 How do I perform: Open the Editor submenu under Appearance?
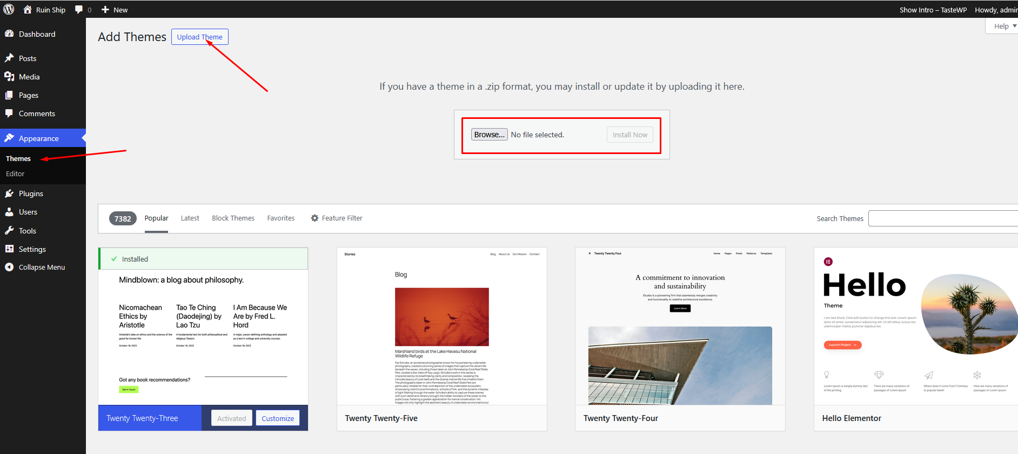click(15, 173)
